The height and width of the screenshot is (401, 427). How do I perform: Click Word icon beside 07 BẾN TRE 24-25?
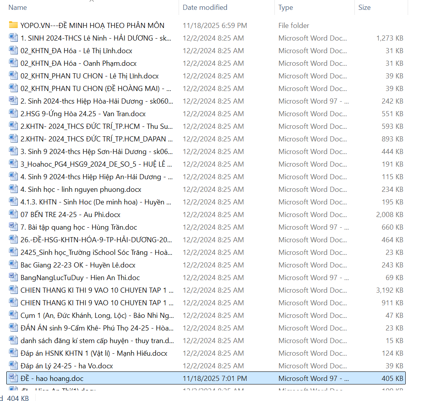coord(13,215)
